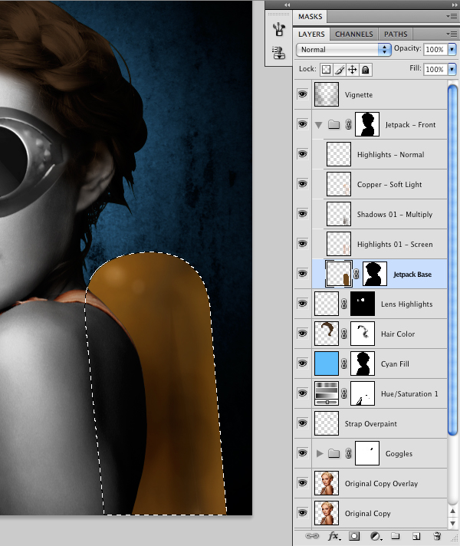Viewport: 460px width, 546px height.
Task: Click the delete layer trash icon
Action: click(437, 536)
